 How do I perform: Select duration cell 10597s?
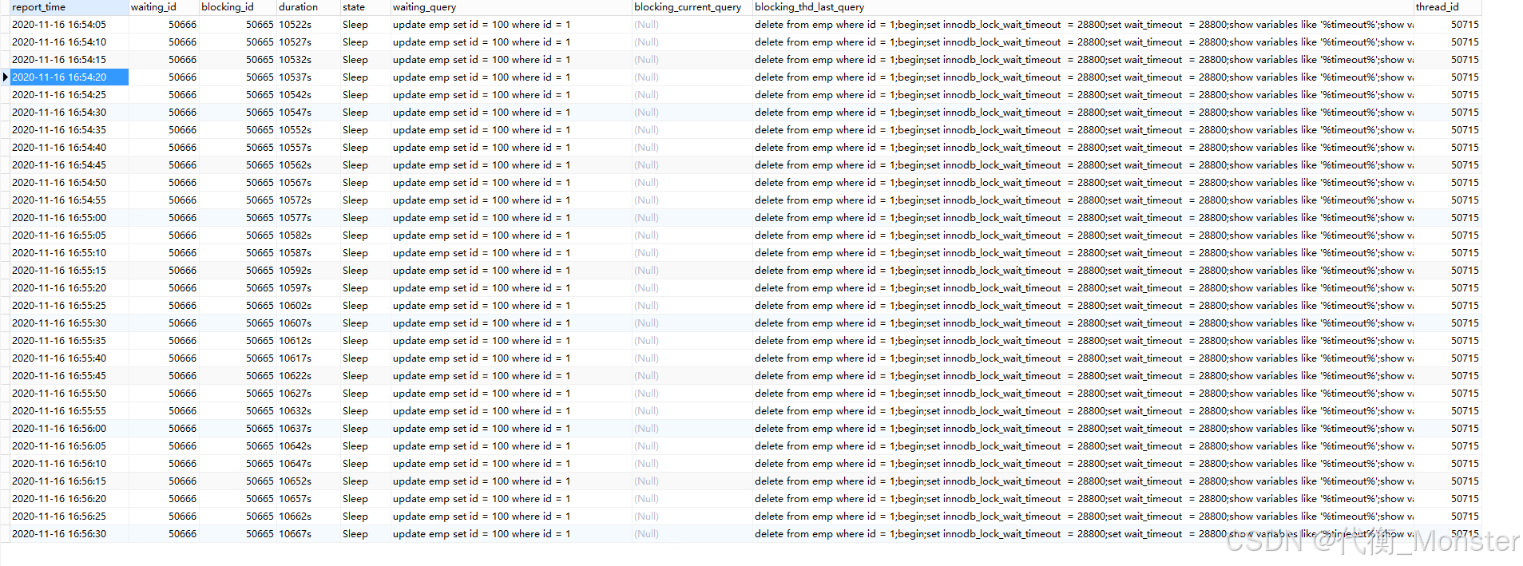click(308, 288)
